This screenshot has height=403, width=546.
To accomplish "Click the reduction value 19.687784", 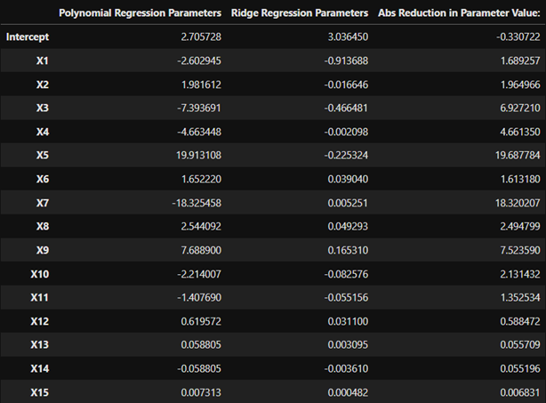I will pos(518,155).
